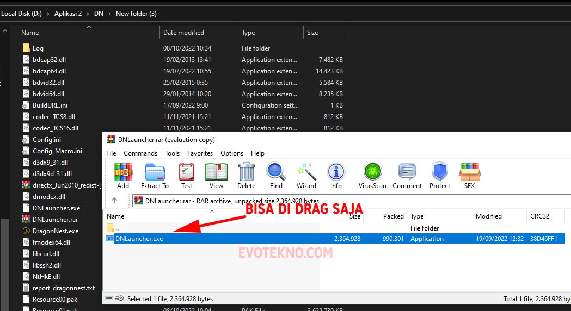Click the Delete trash can icon

point(246,175)
